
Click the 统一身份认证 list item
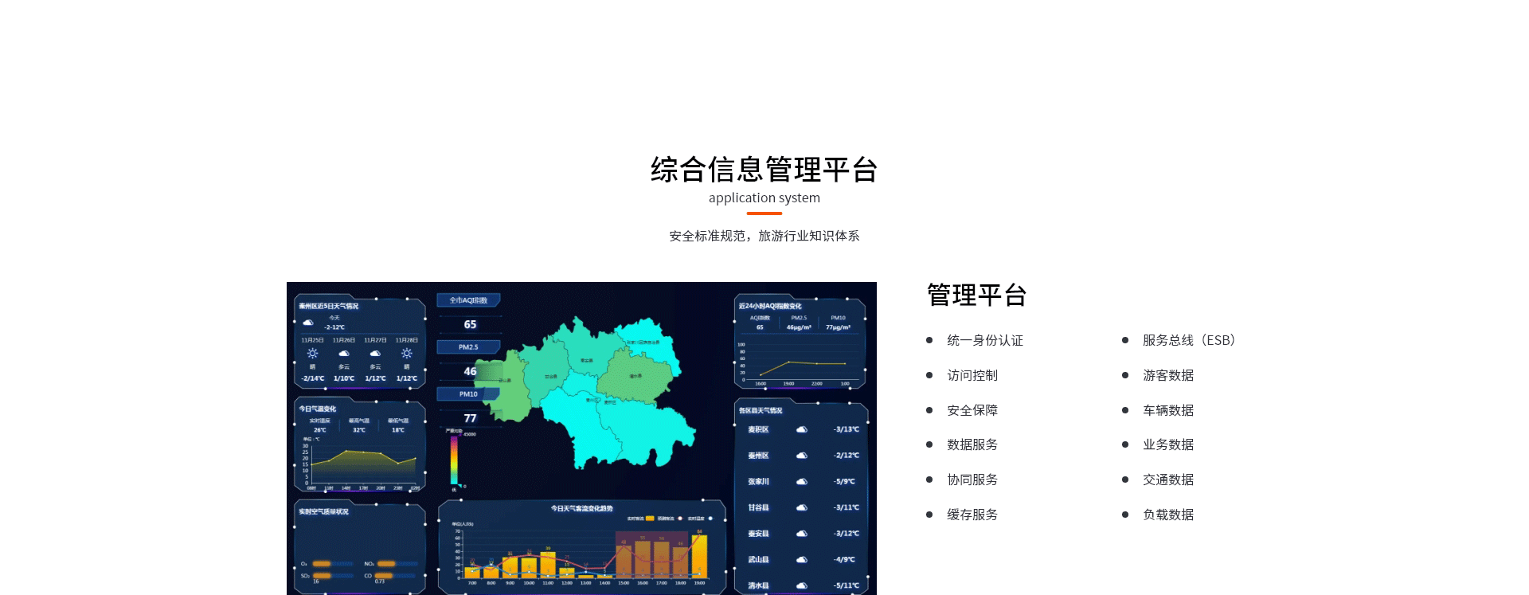[984, 340]
